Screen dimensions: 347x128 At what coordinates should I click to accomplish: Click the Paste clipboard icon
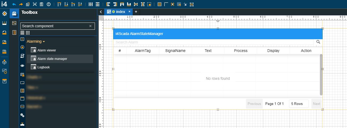42,4
